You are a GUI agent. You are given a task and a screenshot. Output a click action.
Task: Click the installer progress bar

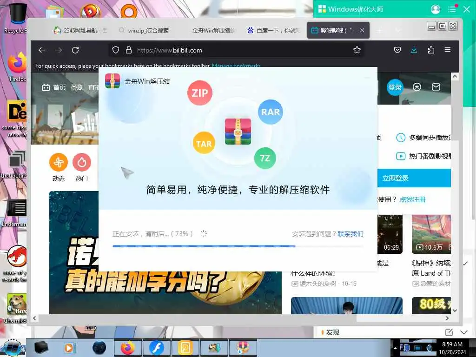pyautogui.click(x=238, y=246)
